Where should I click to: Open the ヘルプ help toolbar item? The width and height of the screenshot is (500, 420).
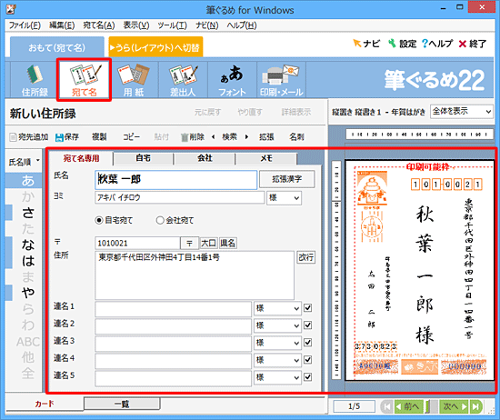click(x=437, y=44)
